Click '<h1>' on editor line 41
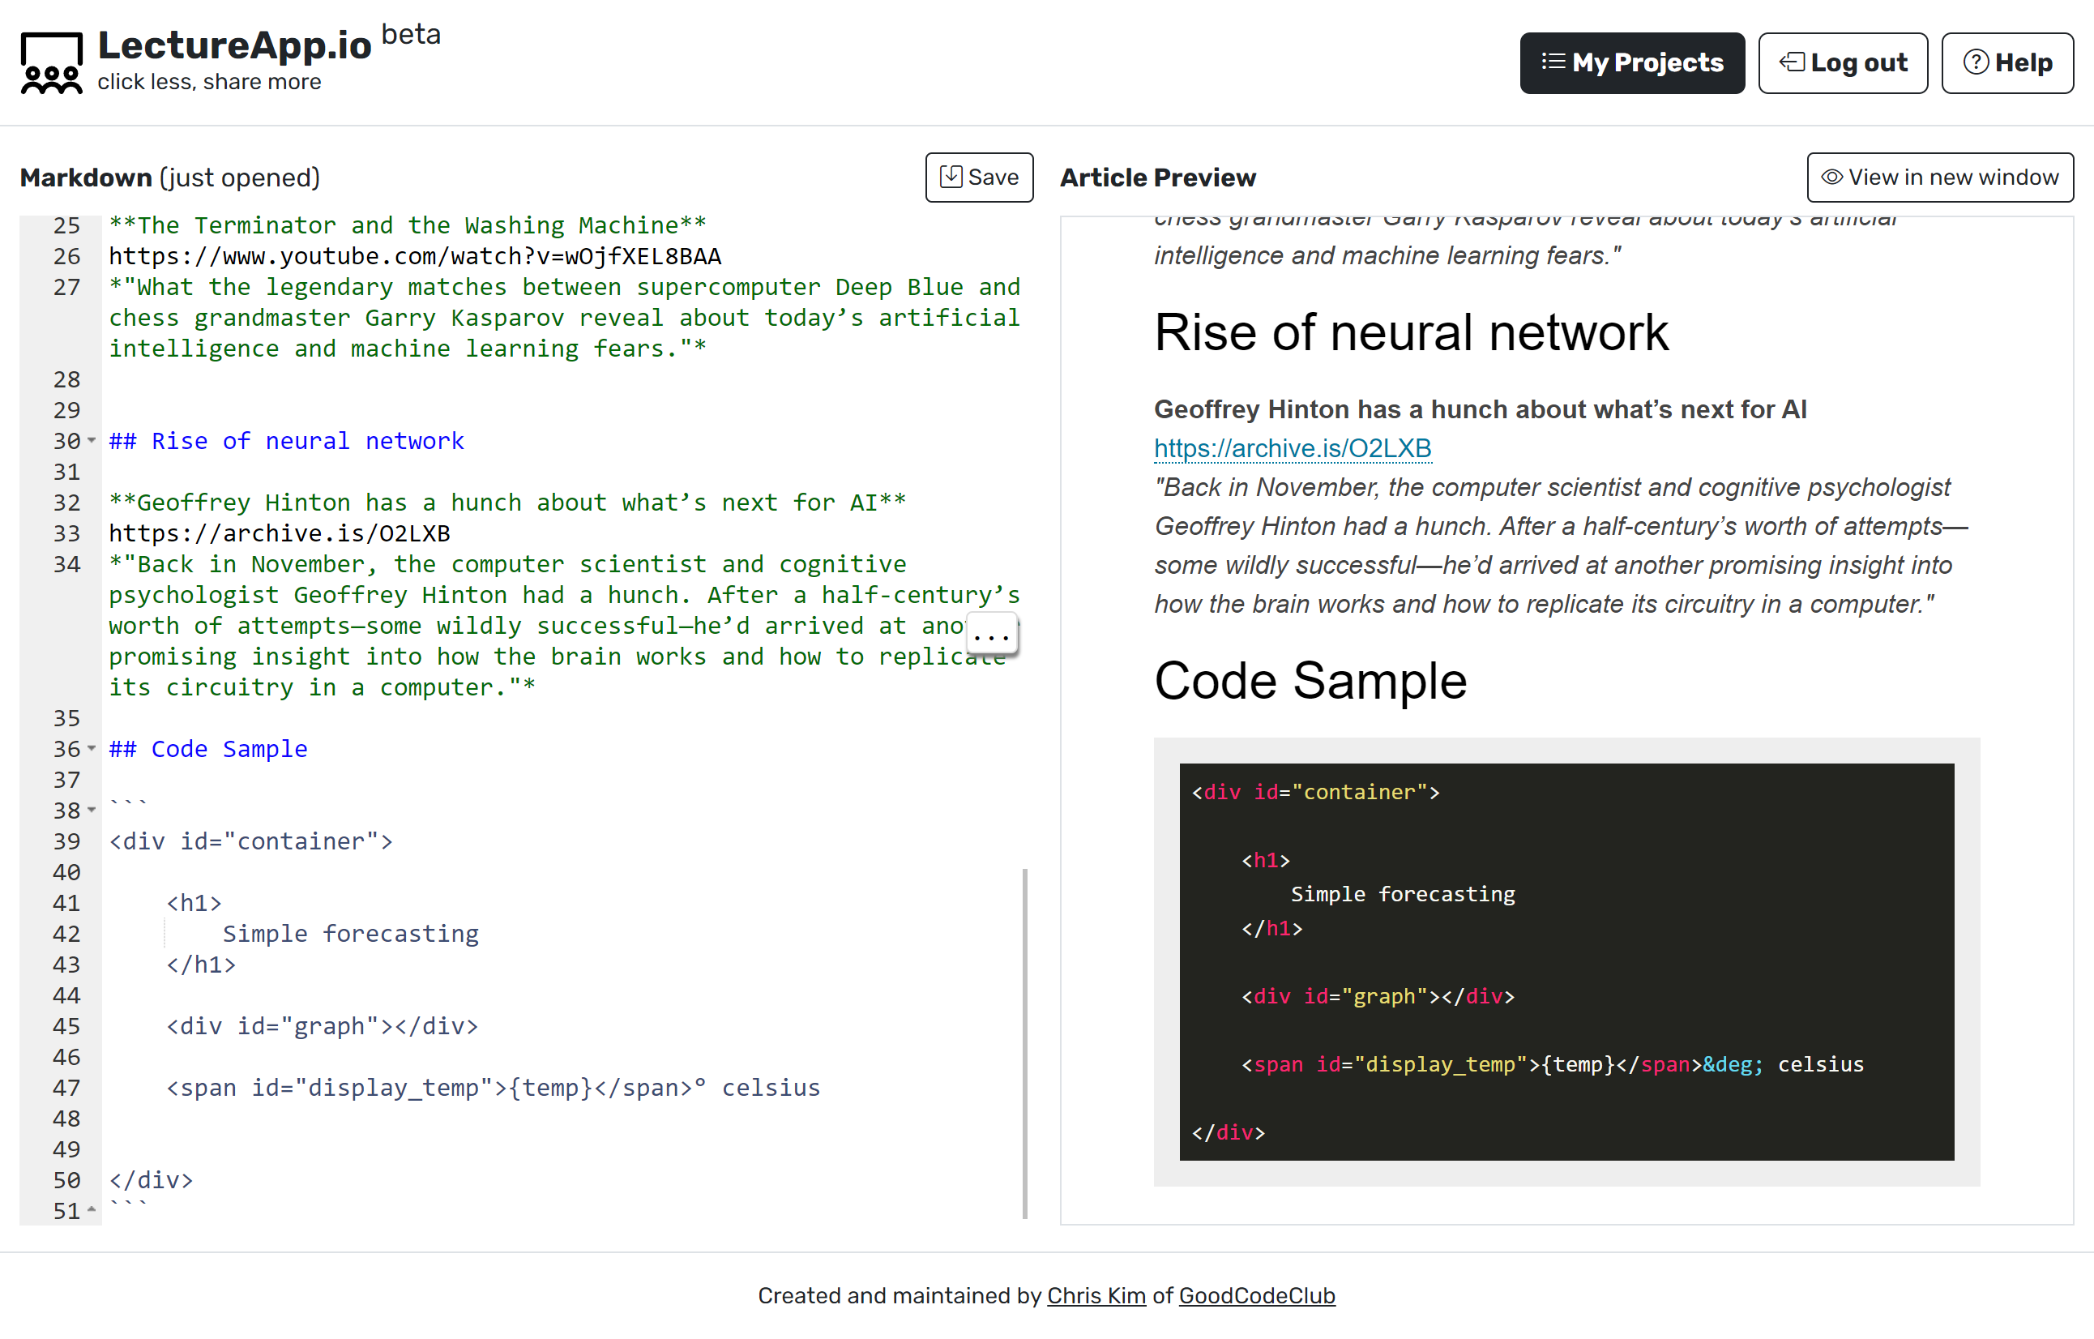The height and width of the screenshot is (1339, 2094). click(x=193, y=903)
